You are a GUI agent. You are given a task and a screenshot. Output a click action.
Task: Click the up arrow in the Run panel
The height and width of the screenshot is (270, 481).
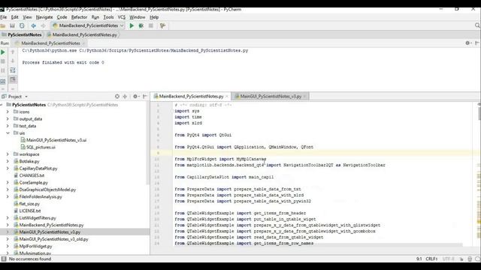coord(13,52)
